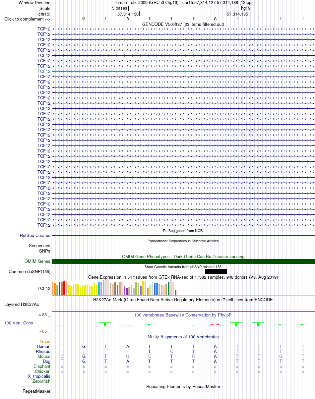Open H3K27Ac Mark ENCODE track title
The height and width of the screenshot is (399, 315).
183,300
